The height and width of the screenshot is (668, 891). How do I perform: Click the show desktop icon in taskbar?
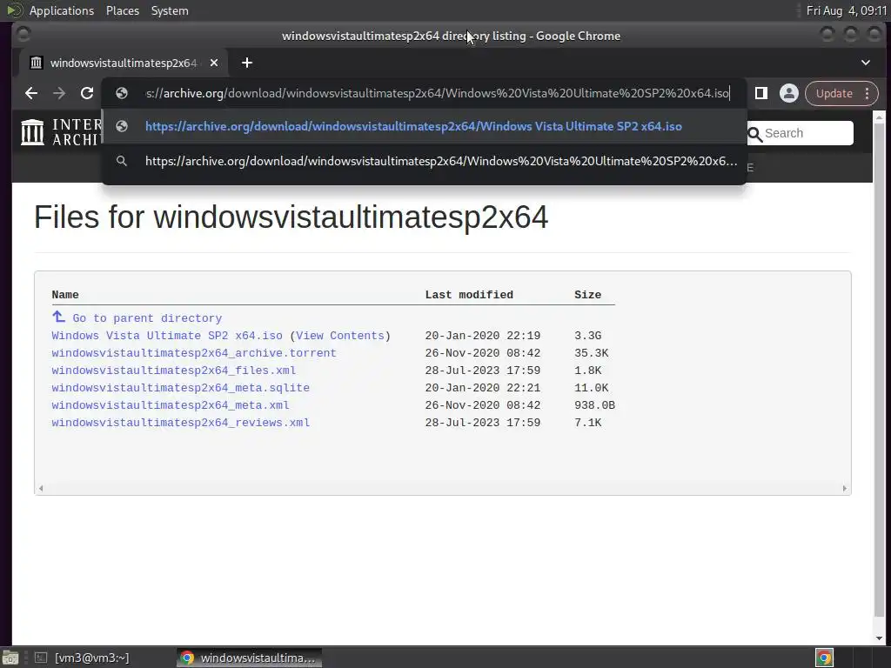click(10, 658)
